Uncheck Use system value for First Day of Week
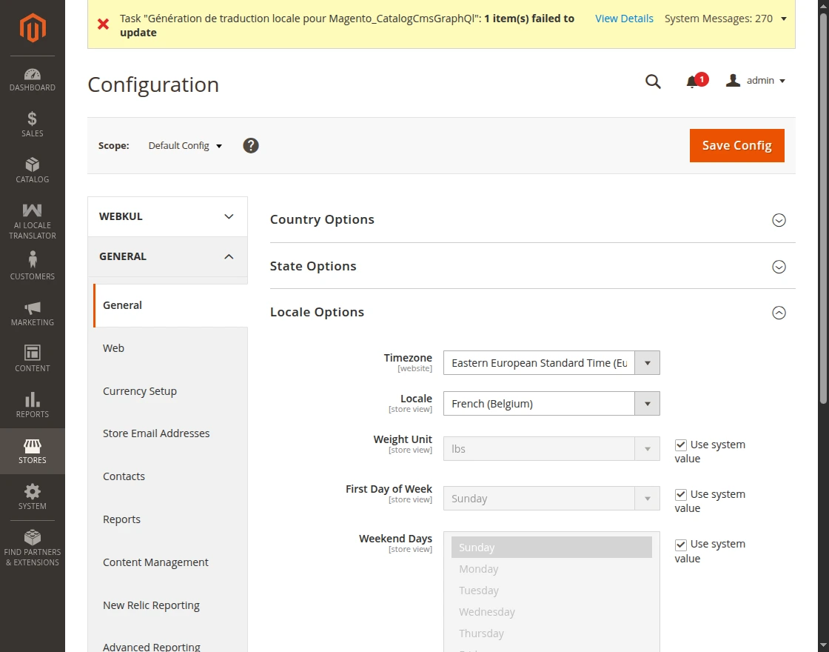 (x=681, y=495)
